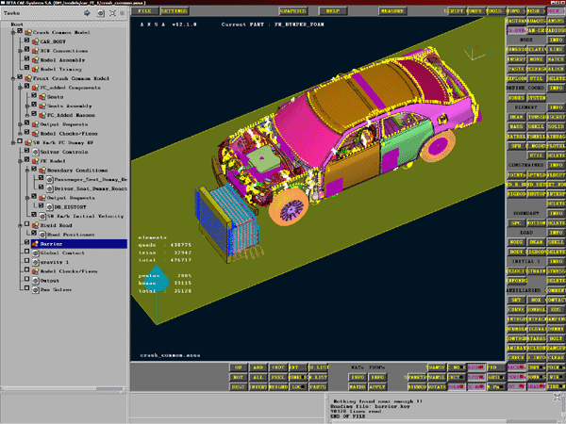The width and height of the screenshot is (566, 424).
Task: Click the Run Solver task icon
Action: pos(35,289)
